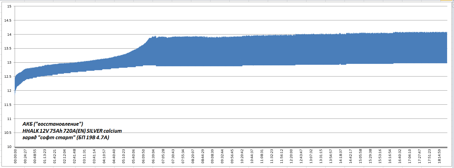
Task: Select the 15:29:38 time axis label
Action: coord(370,156)
